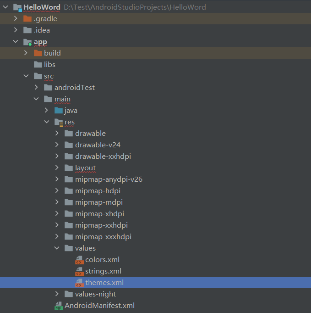This screenshot has width=311, height=313.
Task: Click the androidTest folder icon
Action: pos(48,88)
